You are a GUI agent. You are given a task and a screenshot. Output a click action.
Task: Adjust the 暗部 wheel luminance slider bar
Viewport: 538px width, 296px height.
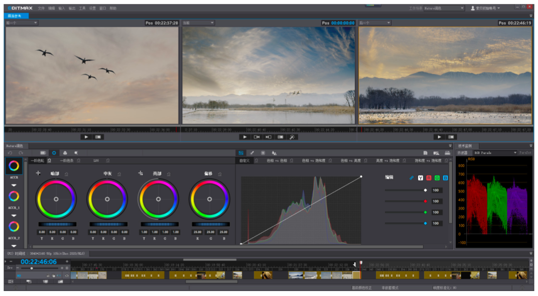[x=57, y=224]
